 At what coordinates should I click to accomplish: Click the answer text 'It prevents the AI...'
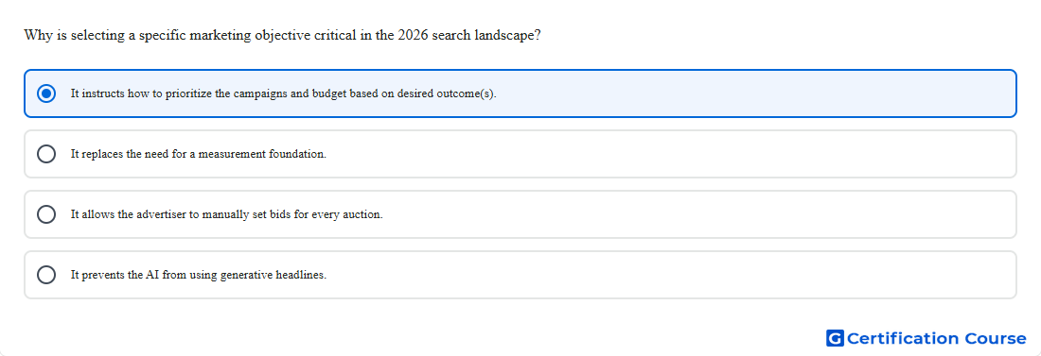coord(199,275)
